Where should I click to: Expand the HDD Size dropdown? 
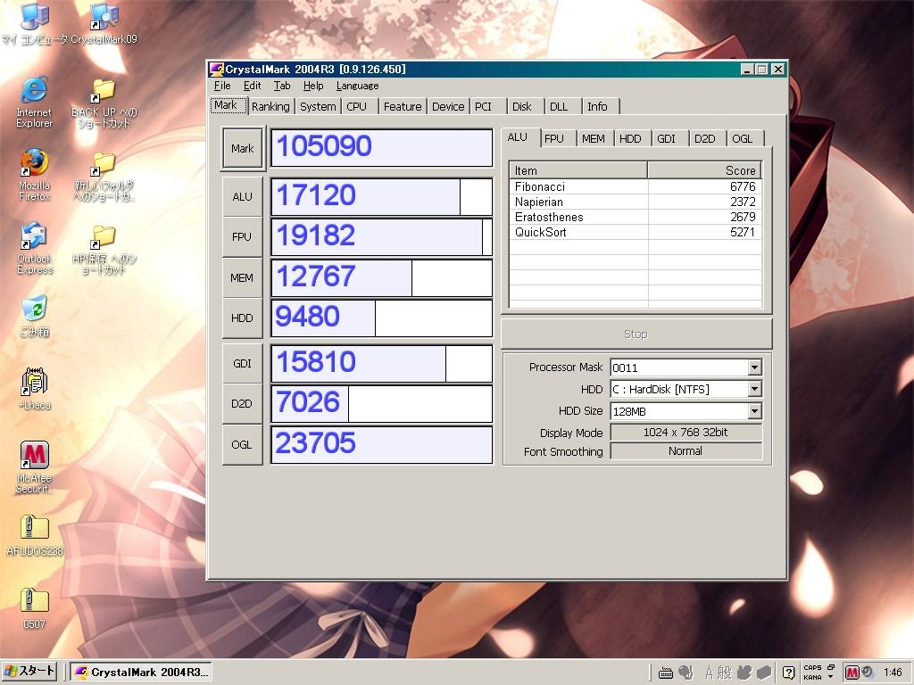754,411
